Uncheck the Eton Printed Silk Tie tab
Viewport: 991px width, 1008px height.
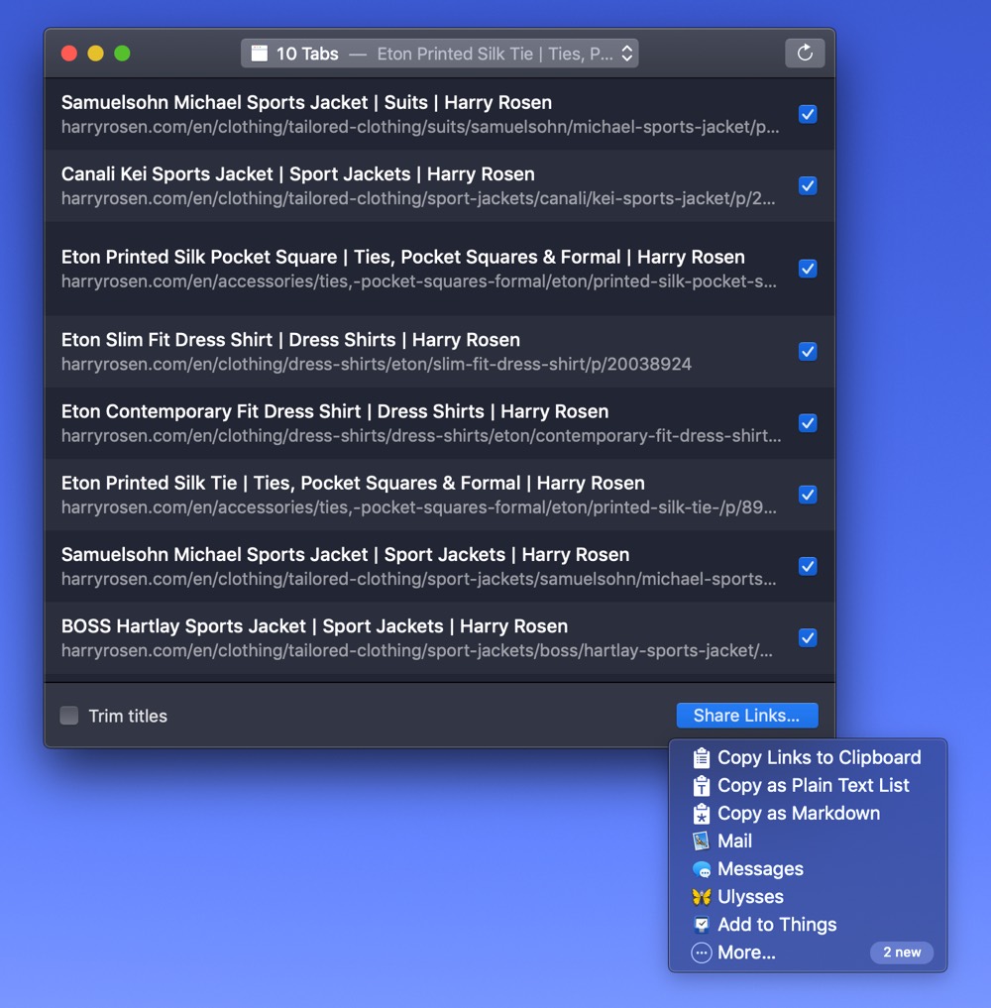[x=808, y=495]
